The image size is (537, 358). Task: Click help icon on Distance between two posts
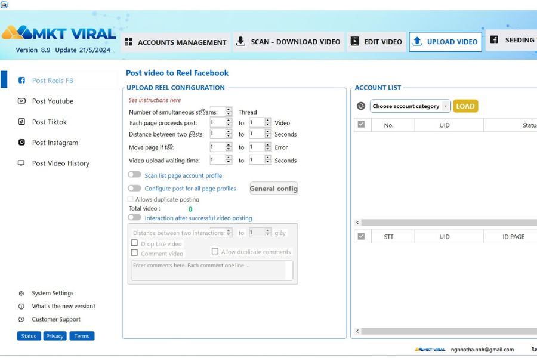[192, 134]
